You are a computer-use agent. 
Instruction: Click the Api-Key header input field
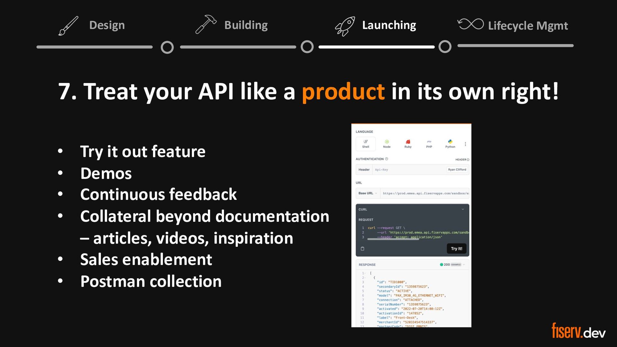(x=409, y=170)
